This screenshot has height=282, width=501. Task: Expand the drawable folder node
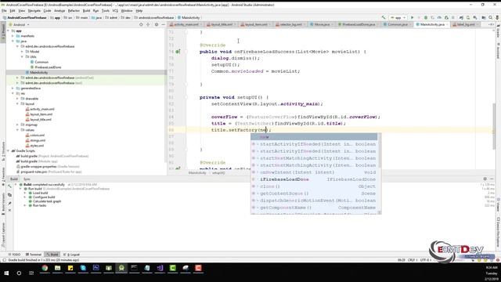17,99
